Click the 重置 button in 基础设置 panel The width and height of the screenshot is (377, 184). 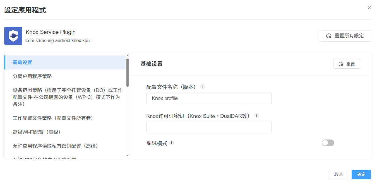click(347, 64)
